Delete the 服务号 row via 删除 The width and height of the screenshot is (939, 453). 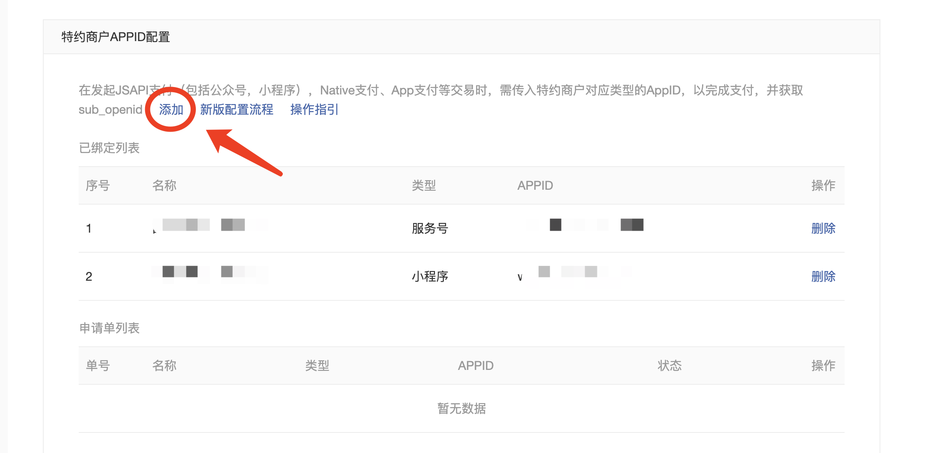823,228
